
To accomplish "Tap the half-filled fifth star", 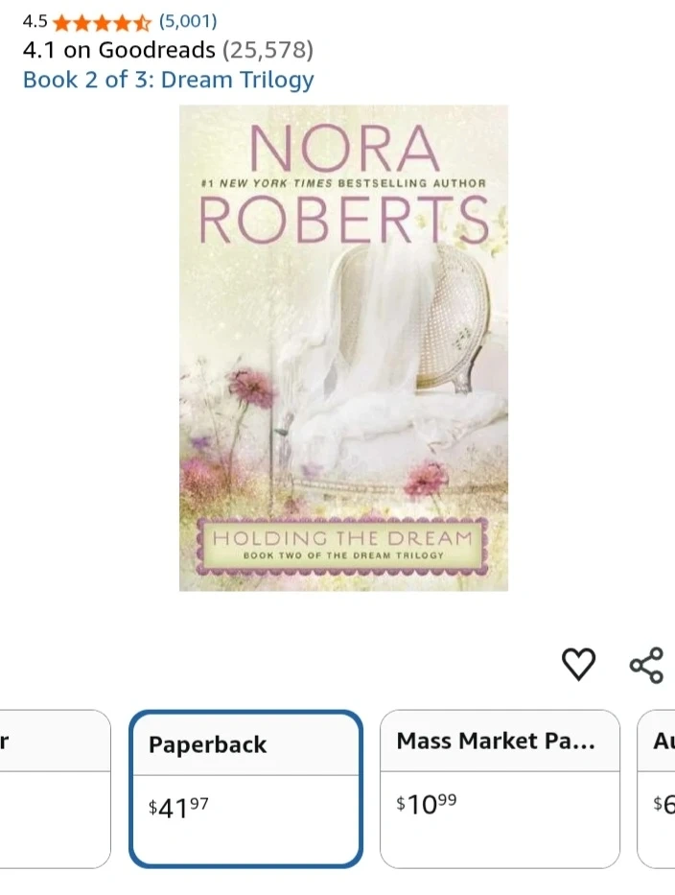I will click(x=143, y=23).
